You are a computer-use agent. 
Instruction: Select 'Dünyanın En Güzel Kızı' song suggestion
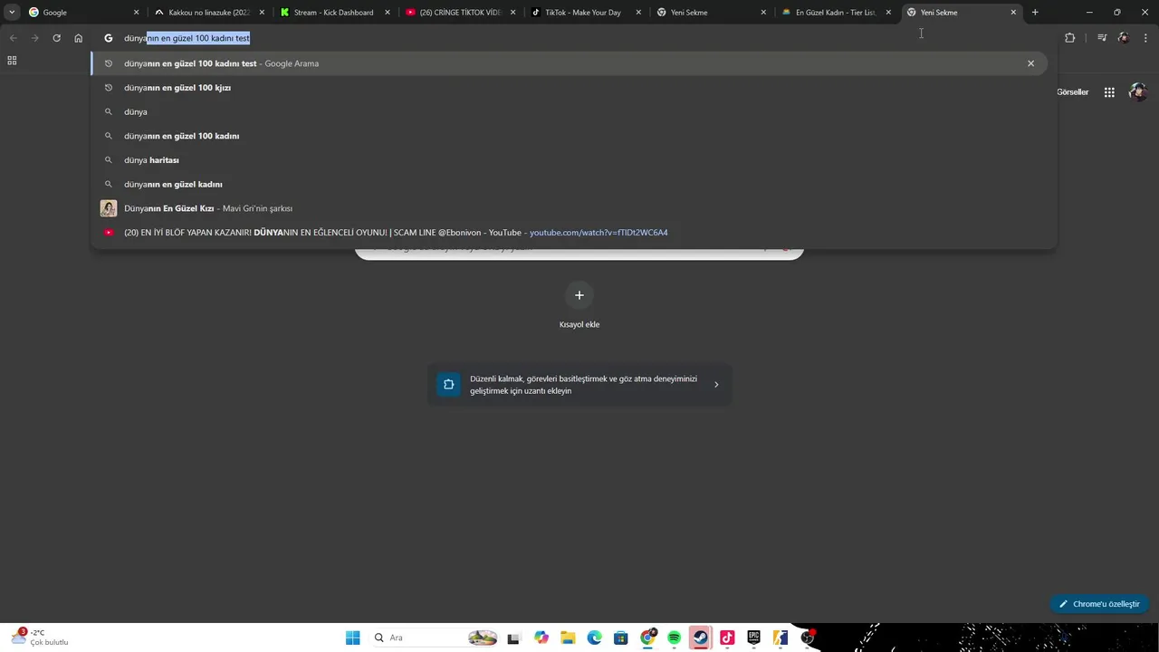[x=569, y=208]
